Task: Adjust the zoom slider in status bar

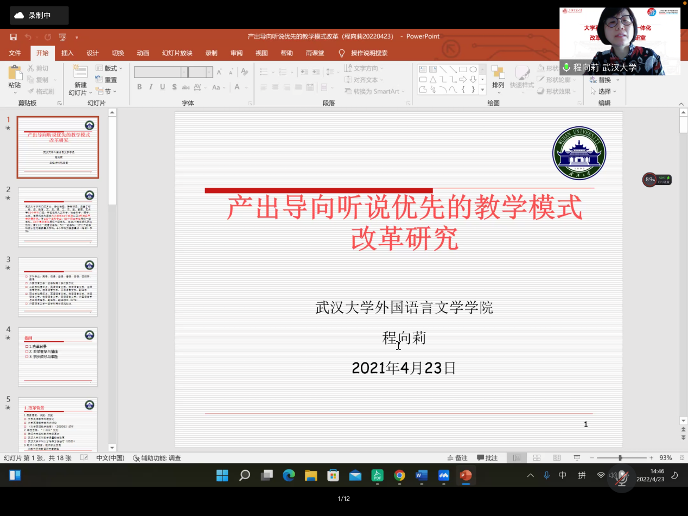Action: click(620, 458)
